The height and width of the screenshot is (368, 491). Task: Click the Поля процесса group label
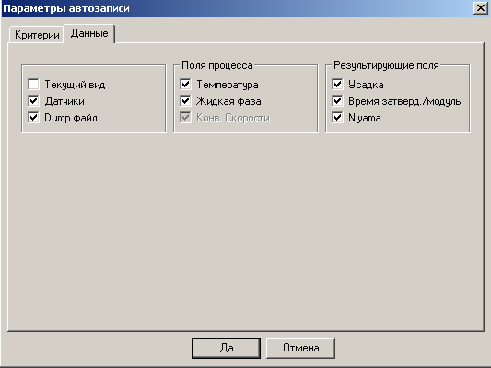[217, 65]
